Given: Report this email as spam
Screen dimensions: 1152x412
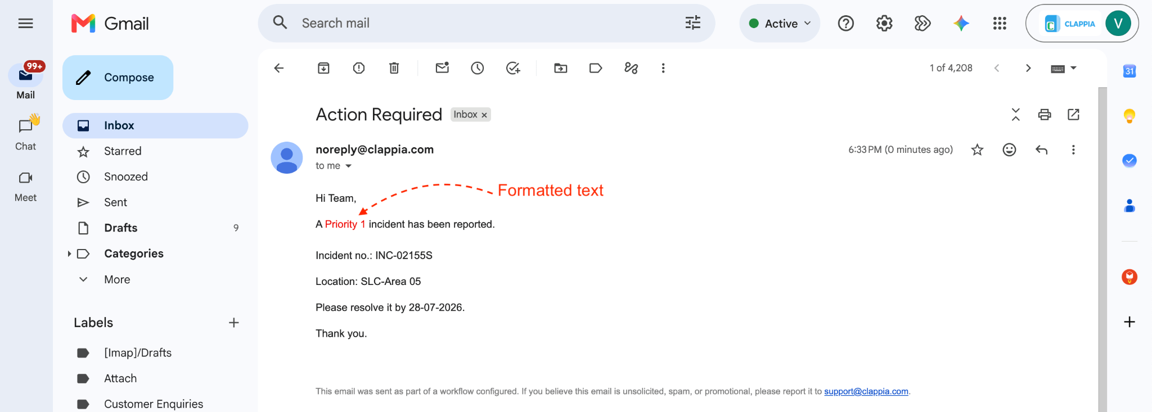Looking at the screenshot, I should 359,68.
